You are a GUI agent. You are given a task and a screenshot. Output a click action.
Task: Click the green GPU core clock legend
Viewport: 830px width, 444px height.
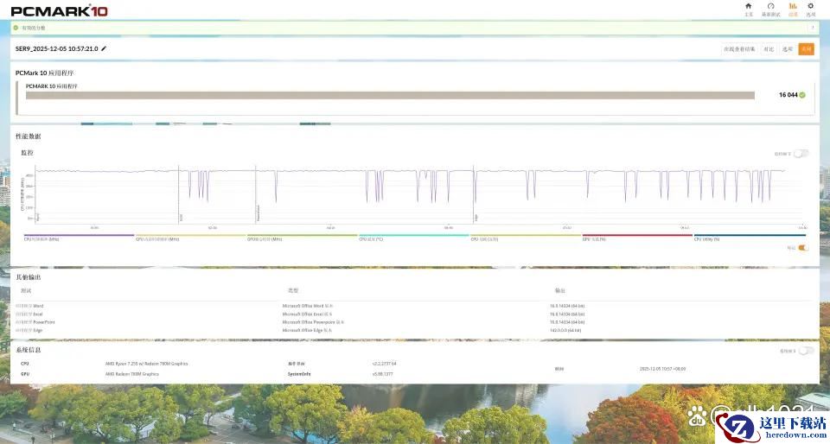pos(303,238)
